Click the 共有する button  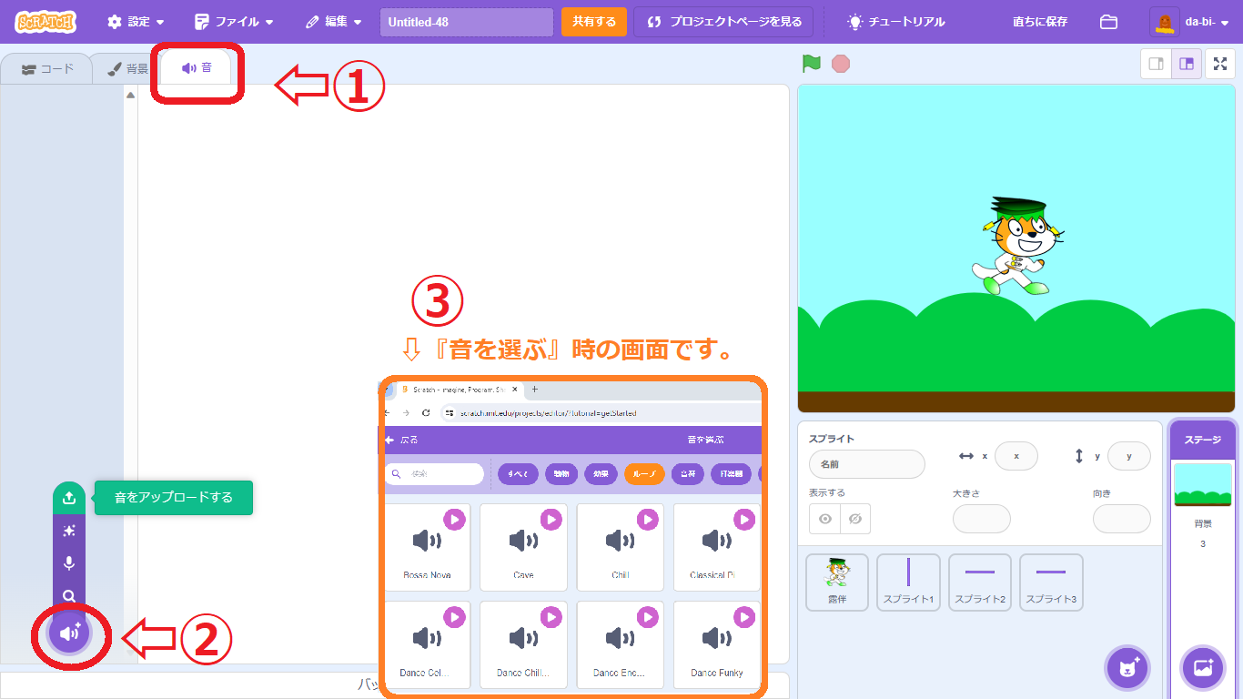594,22
